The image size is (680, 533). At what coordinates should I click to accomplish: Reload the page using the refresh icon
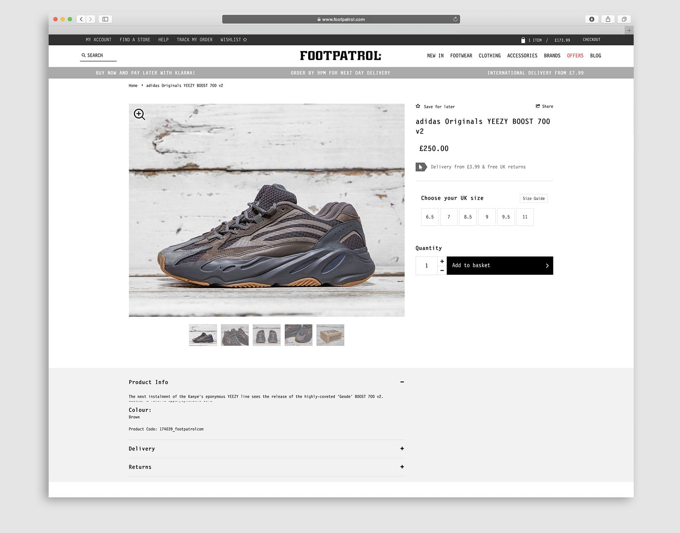455,19
